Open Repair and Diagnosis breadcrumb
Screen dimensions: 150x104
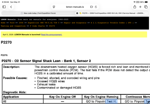pyautogui.click(x=75, y=23)
